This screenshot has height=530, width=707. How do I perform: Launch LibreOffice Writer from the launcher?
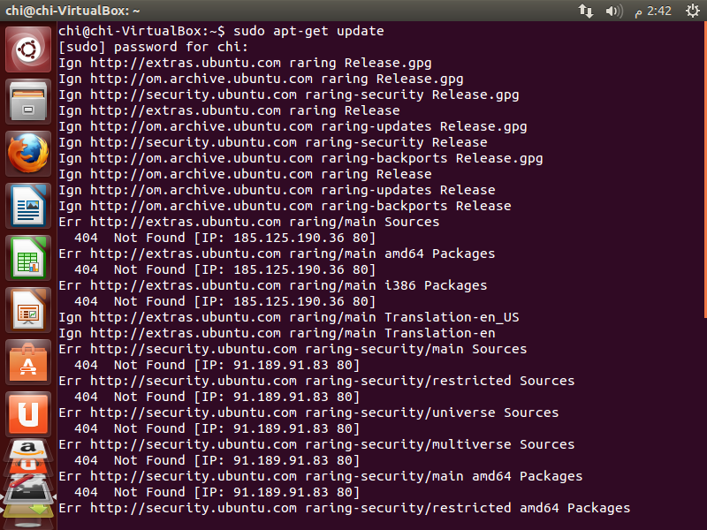tap(29, 206)
